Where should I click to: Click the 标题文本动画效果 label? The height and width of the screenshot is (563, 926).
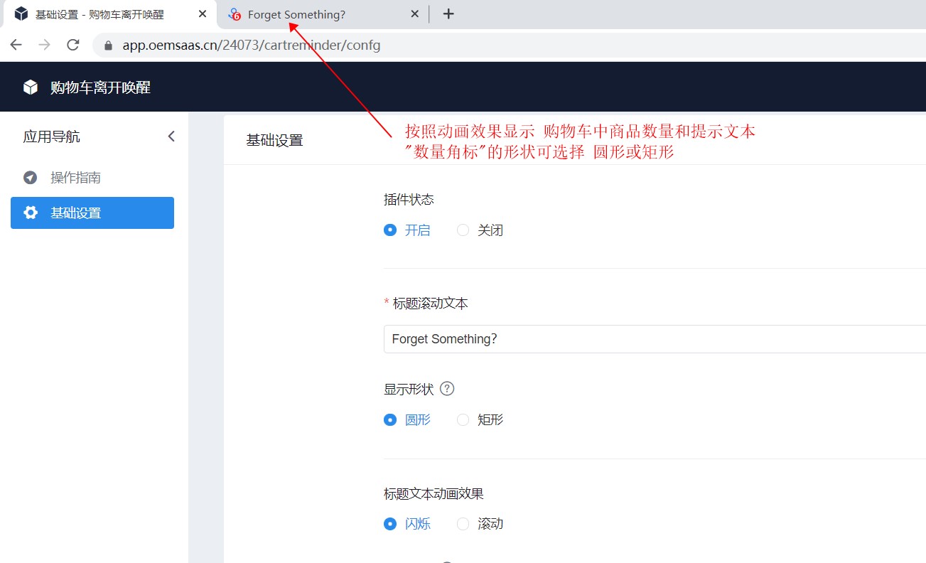pos(434,493)
